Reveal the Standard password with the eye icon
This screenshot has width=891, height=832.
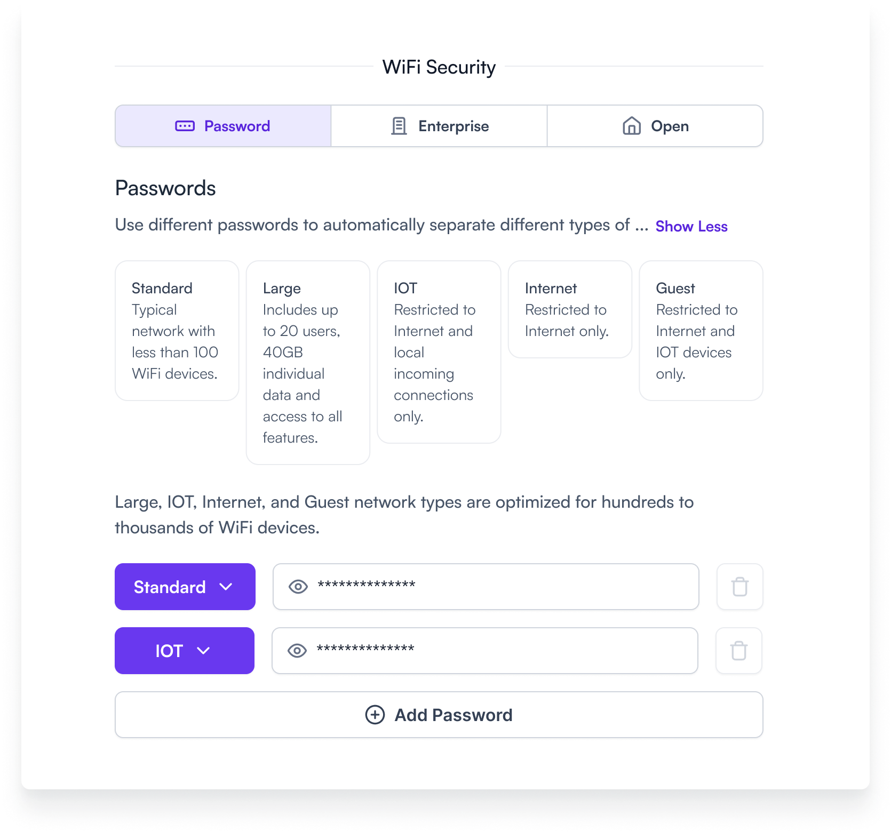(x=297, y=587)
